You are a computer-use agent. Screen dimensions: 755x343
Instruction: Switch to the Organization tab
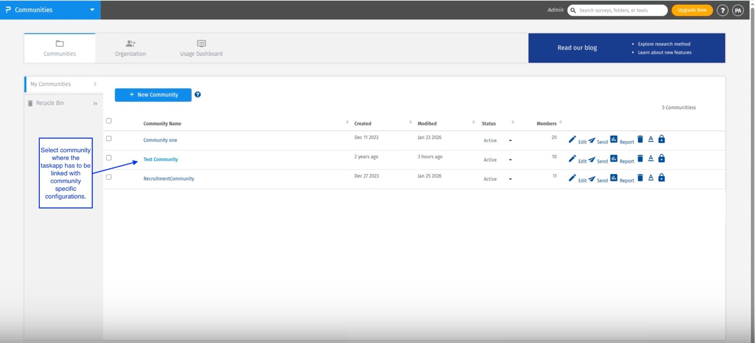[x=130, y=48]
